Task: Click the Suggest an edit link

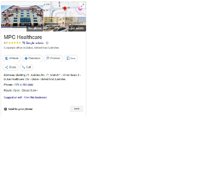Action: (13, 97)
